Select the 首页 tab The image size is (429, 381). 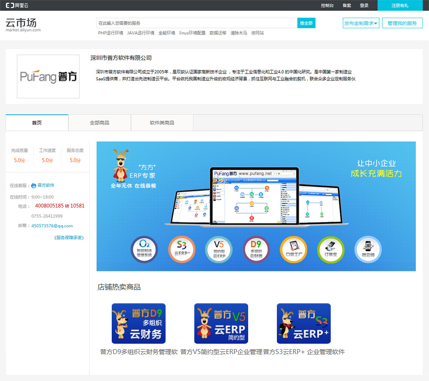37,123
